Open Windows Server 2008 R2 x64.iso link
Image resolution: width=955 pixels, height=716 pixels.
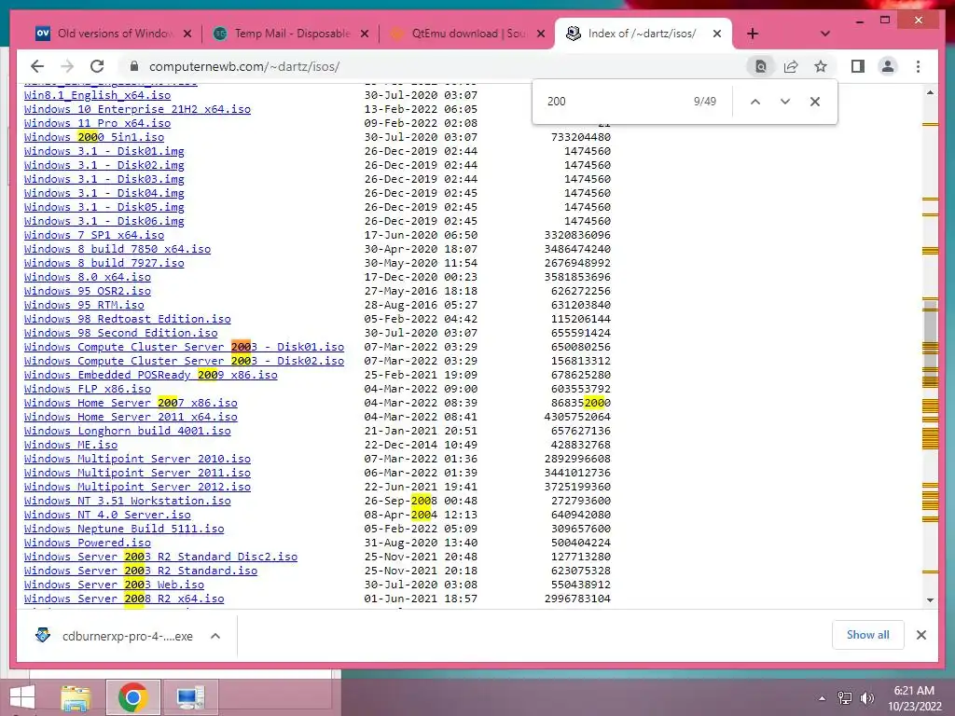(124, 599)
